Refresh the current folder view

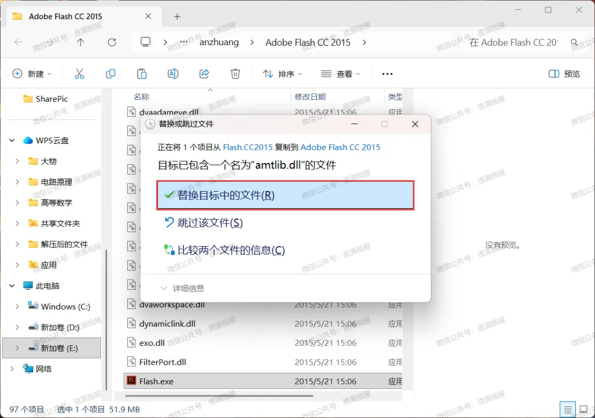112,42
